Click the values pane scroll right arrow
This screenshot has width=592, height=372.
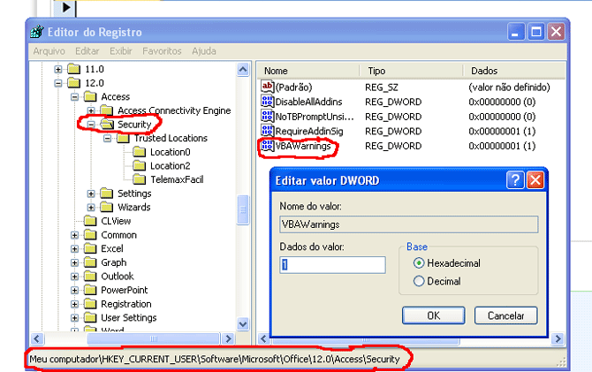tap(558, 338)
